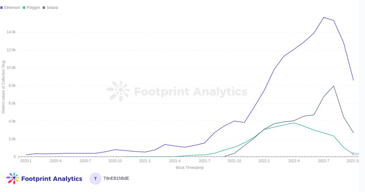Click the Ethereum line peak near 2022-7
The width and height of the screenshot is (365, 192).
point(324,17)
